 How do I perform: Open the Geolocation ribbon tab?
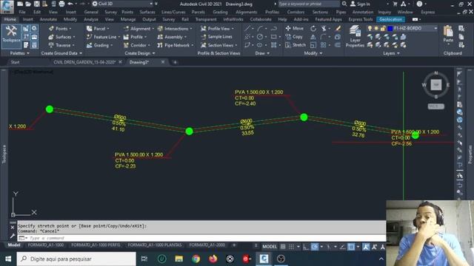click(390, 19)
